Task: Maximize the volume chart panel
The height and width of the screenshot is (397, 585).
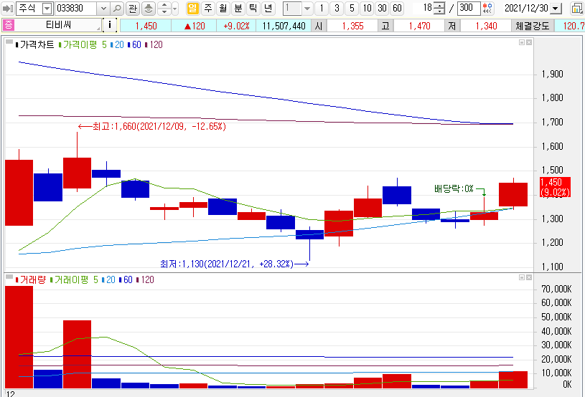Action: pyautogui.click(x=521, y=277)
